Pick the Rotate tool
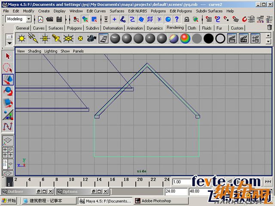Screen dimensions: 275x206 [8, 91]
